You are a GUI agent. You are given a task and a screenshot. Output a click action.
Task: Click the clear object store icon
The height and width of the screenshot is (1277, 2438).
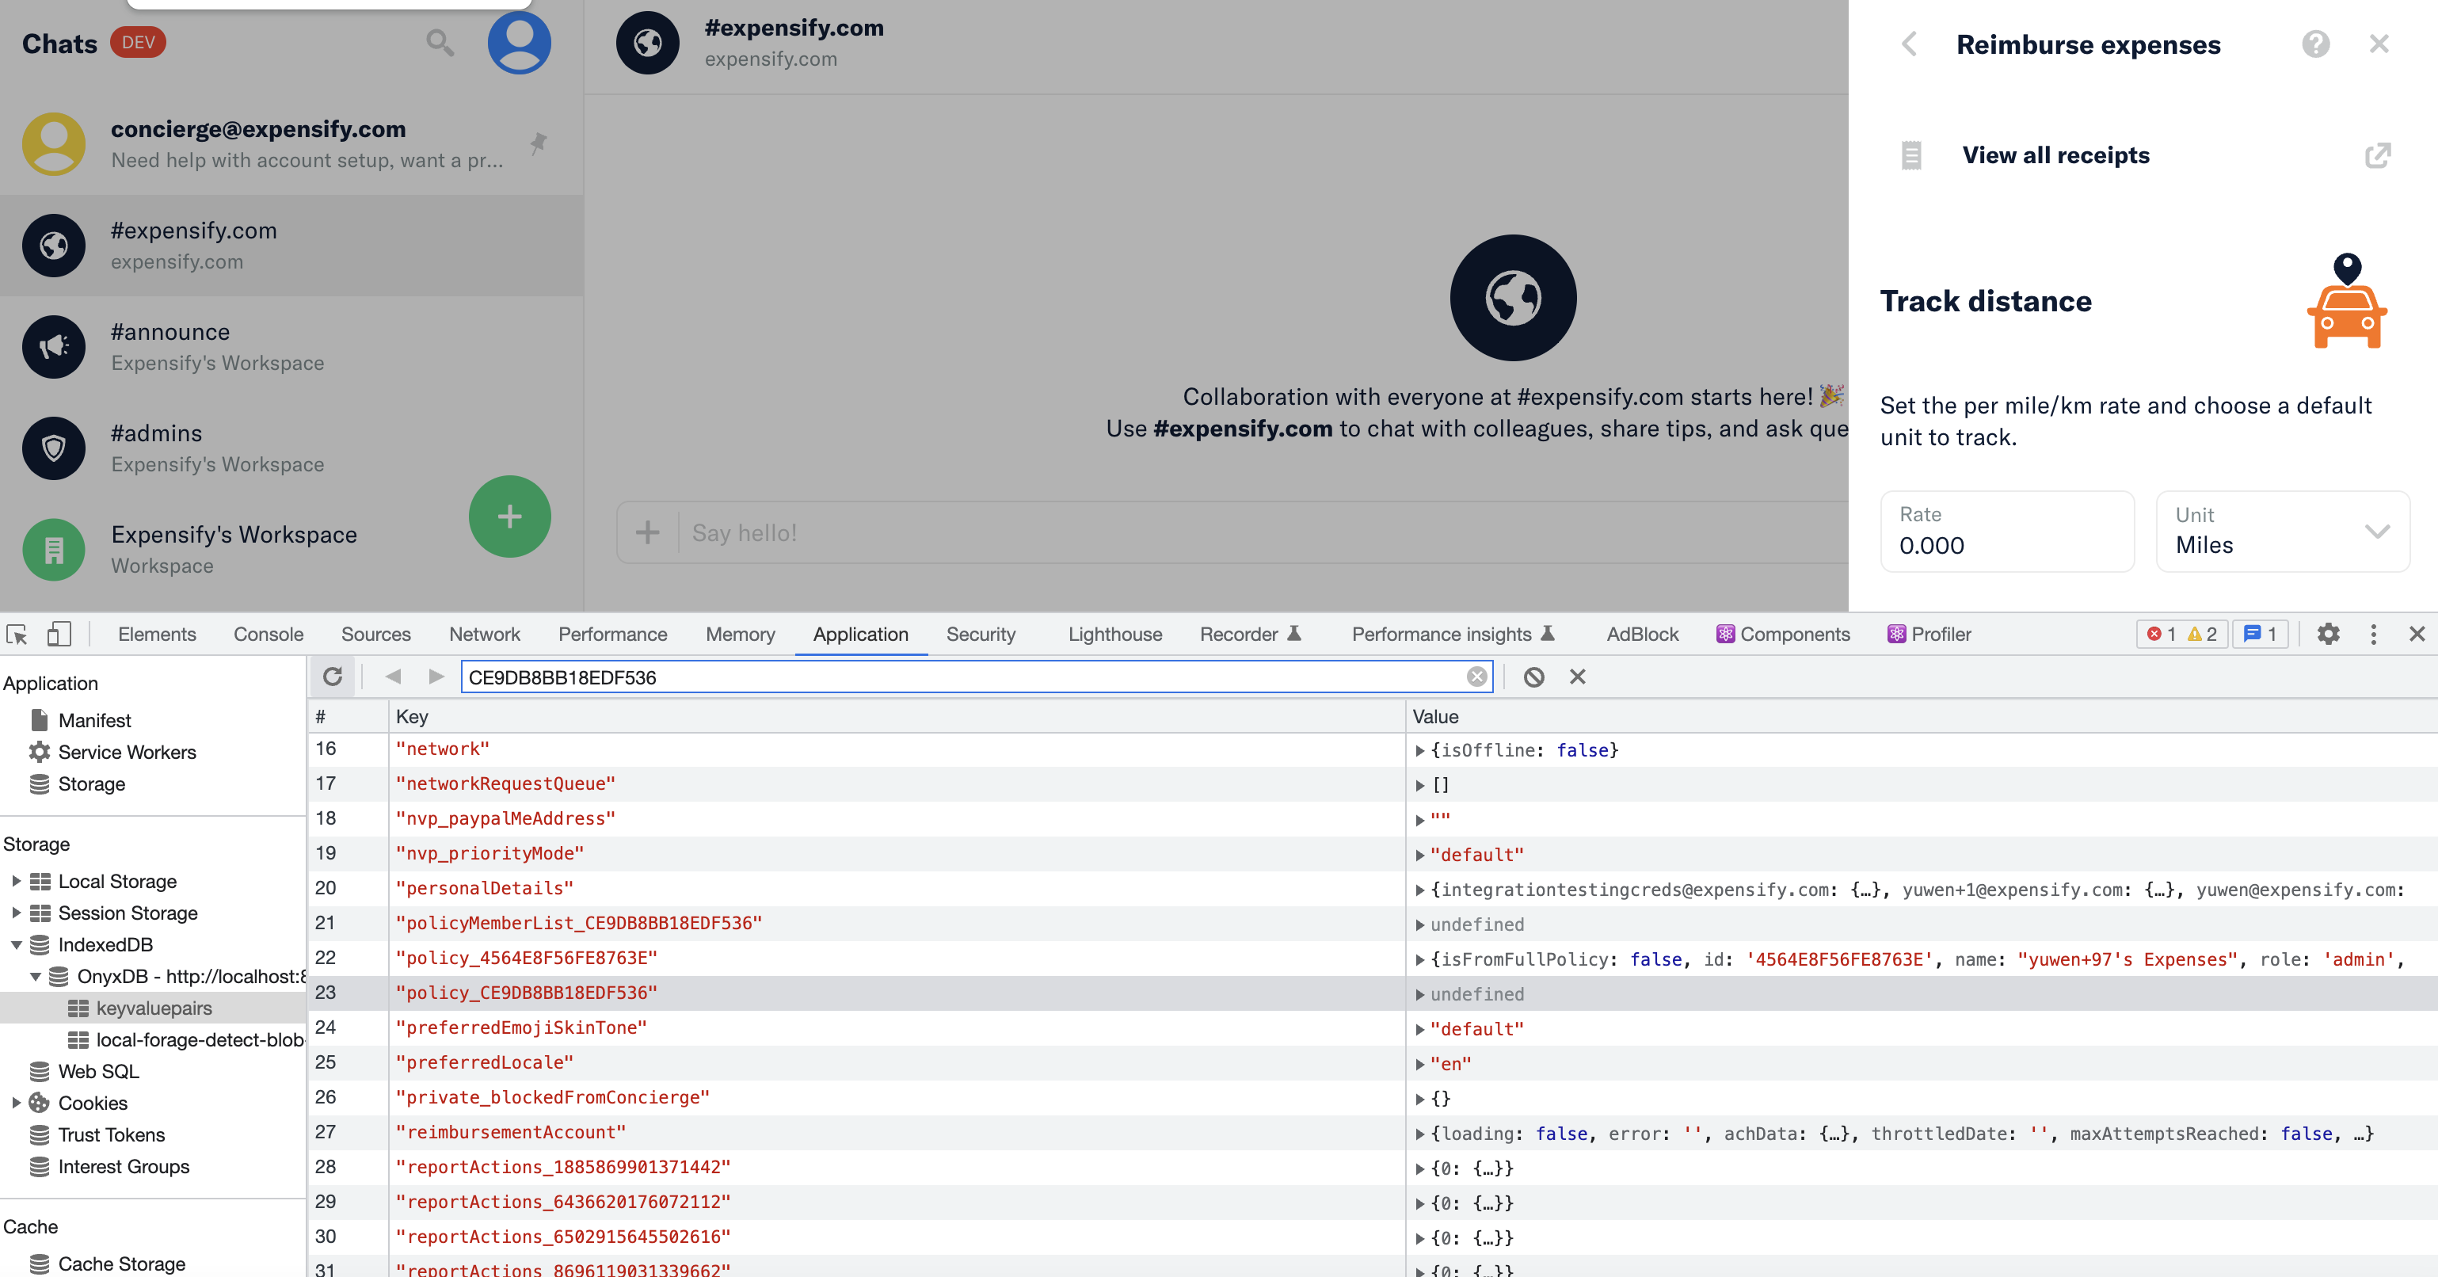1533,677
